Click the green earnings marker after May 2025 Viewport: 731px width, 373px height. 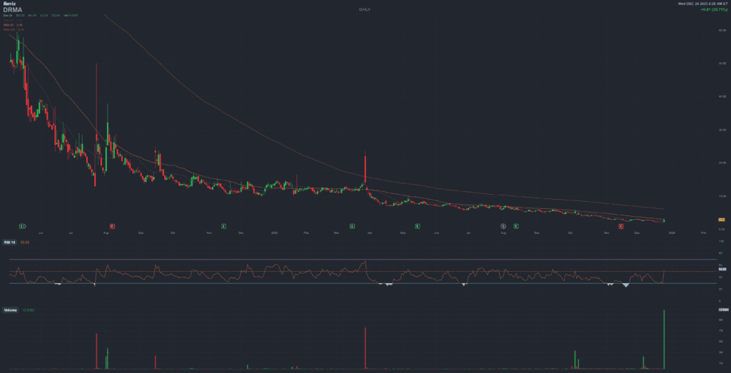pos(418,225)
